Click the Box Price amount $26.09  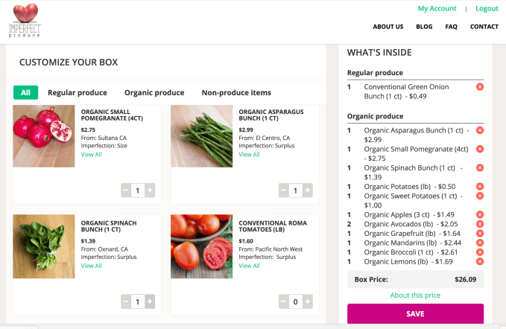[x=465, y=279]
